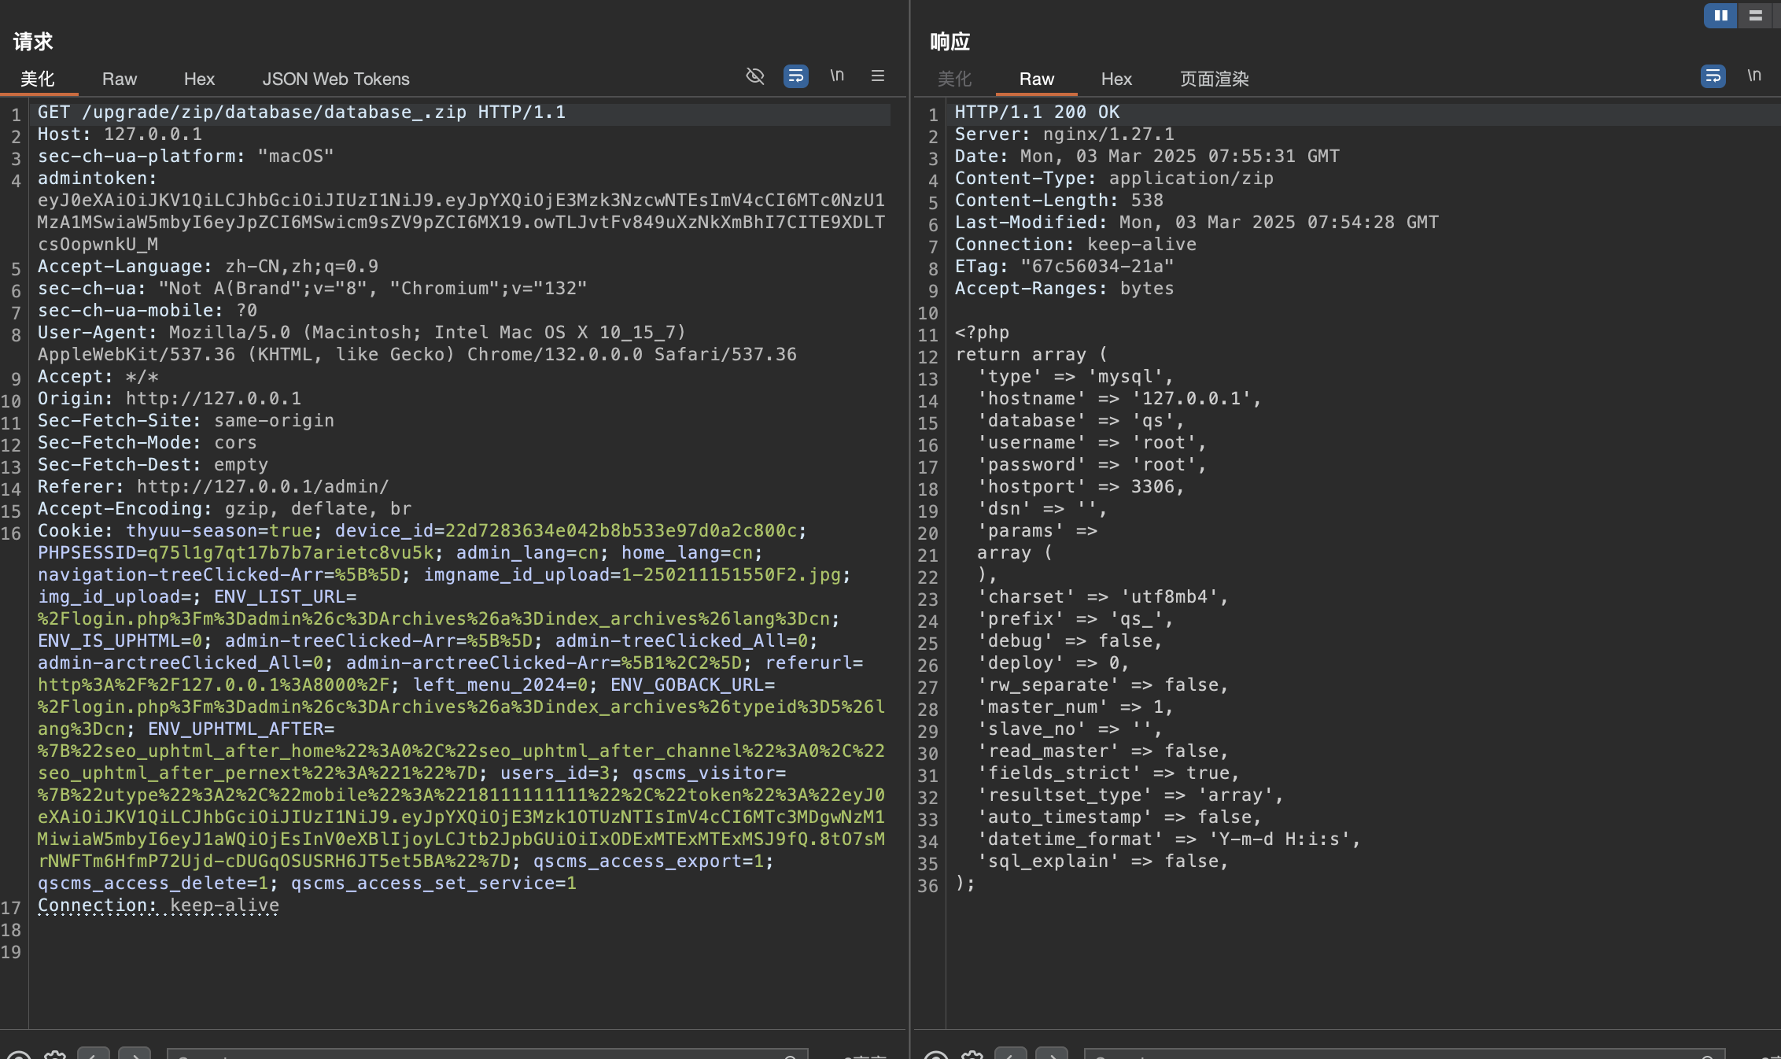Click the Host: 127.0.0.1 header
Image resolution: width=1781 pixels, height=1059 pixels.
coord(120,135)
